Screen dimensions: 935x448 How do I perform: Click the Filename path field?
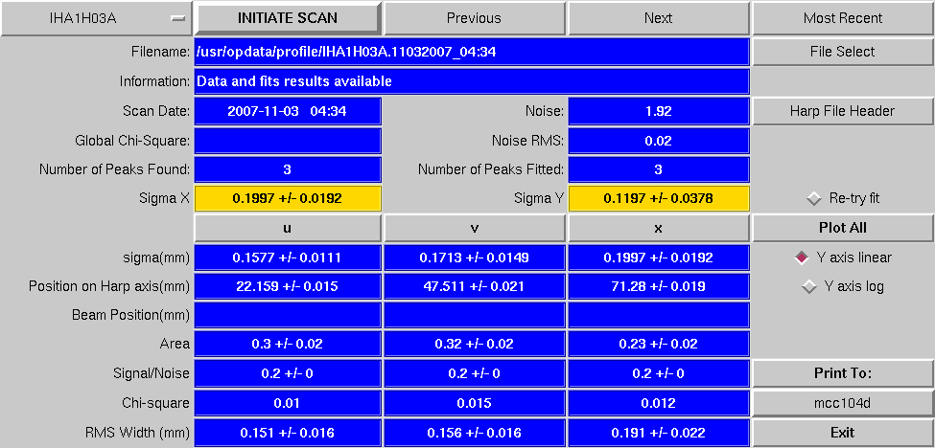(x=472, y=52)
